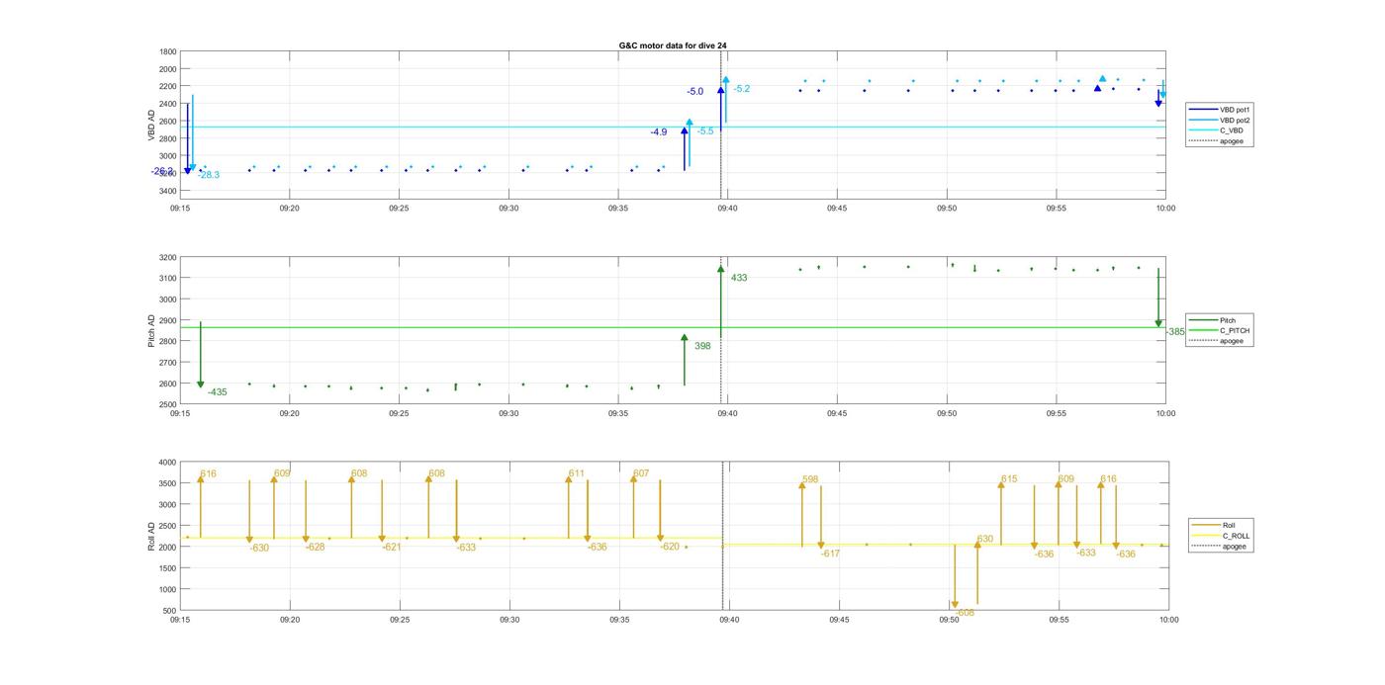Click the '-28.3' annotation in the VBD plot

[209, 175]
